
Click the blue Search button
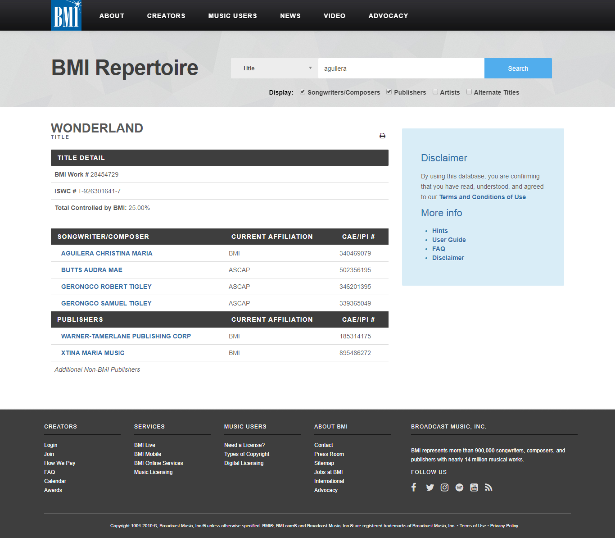(518, 68)
